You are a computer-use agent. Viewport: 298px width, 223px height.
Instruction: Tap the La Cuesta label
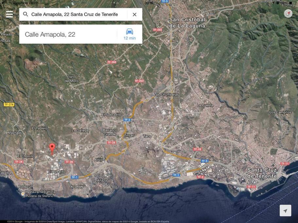pyautogui.click(x=205, y=105)
